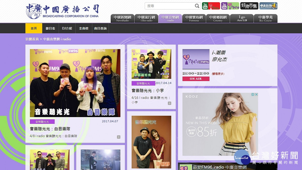Click the BCC company logo
The height and width of the screenshot is (170, 302).
click(62, 11)
